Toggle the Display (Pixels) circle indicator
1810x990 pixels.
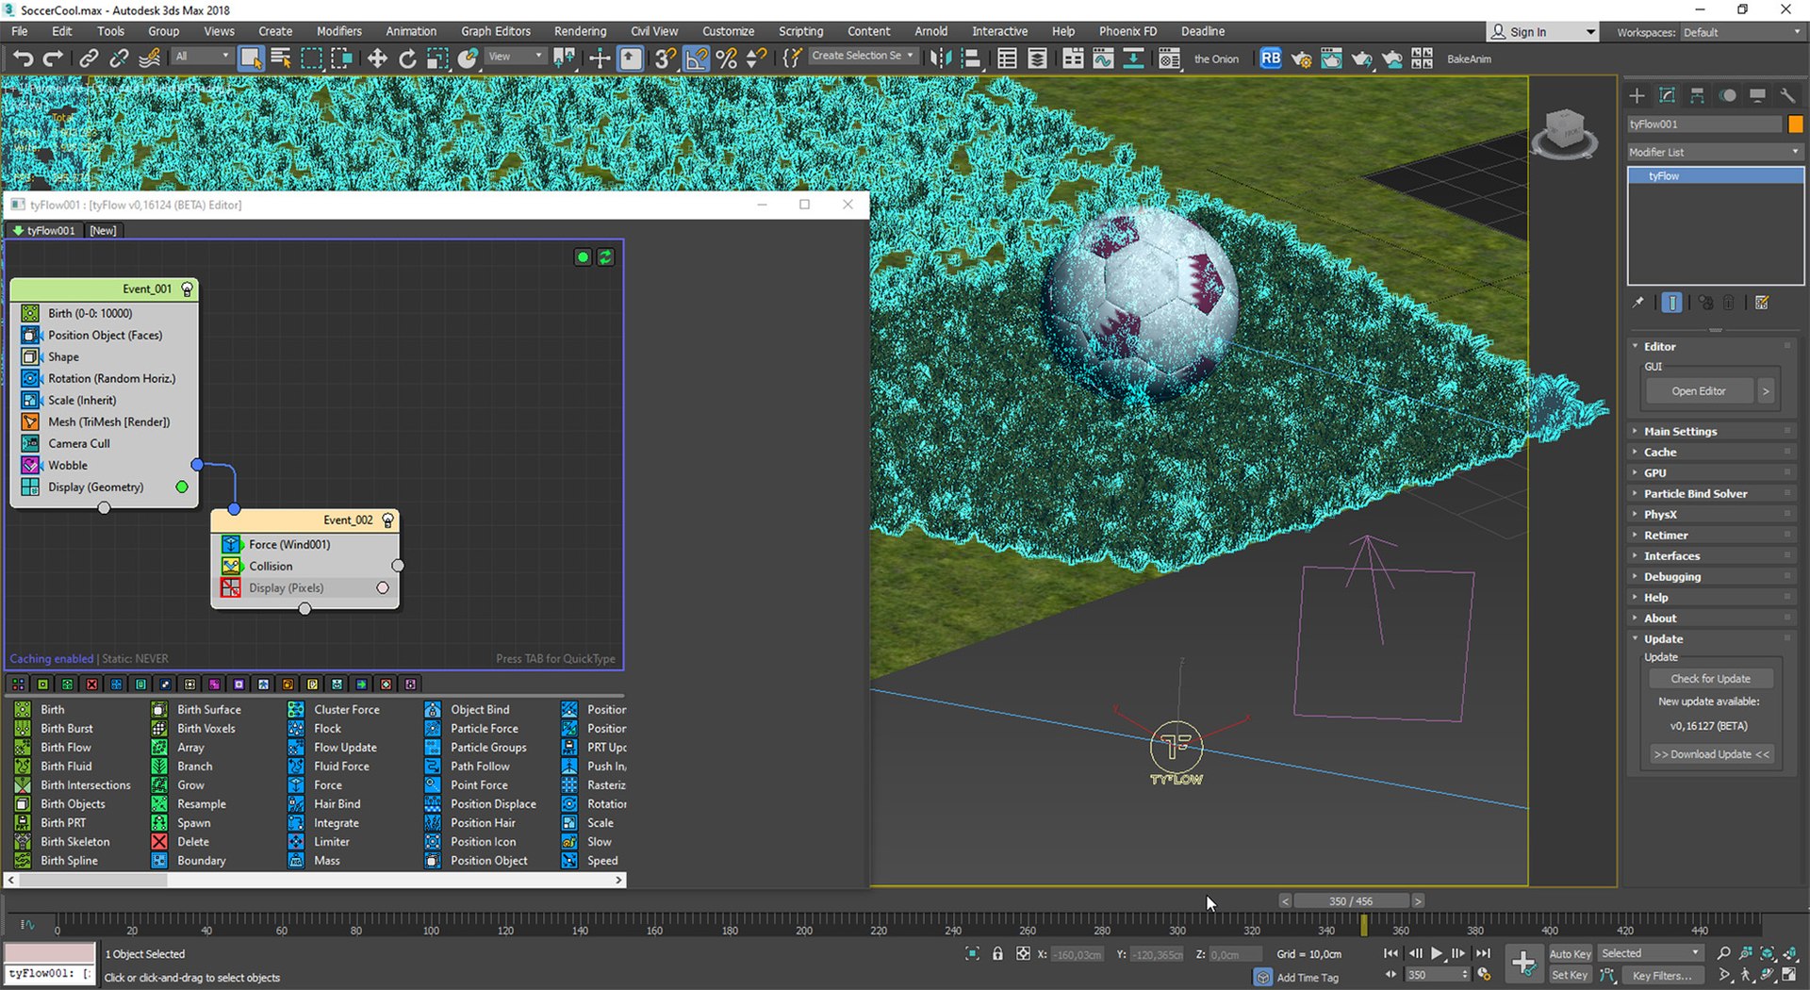point(383,587)
